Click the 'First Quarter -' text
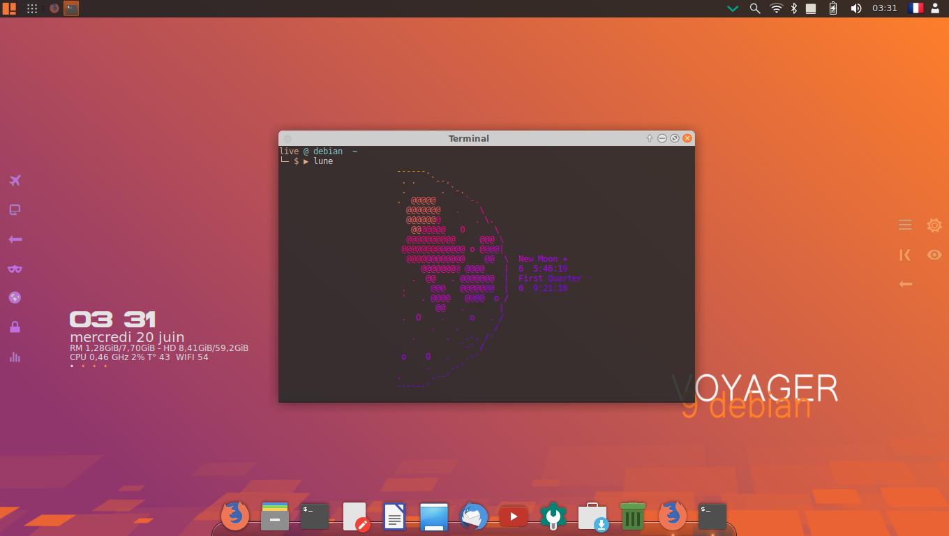949x536 pixels. pos(555,278)
